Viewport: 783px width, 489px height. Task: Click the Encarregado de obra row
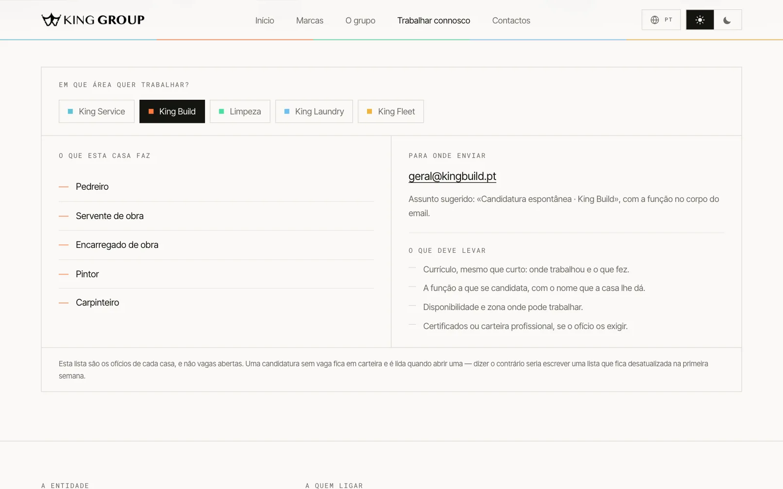tap(216, 245)
